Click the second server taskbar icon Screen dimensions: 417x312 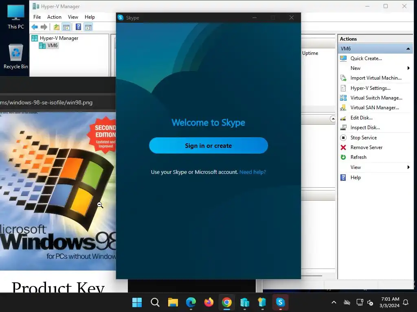click(263, 302)
